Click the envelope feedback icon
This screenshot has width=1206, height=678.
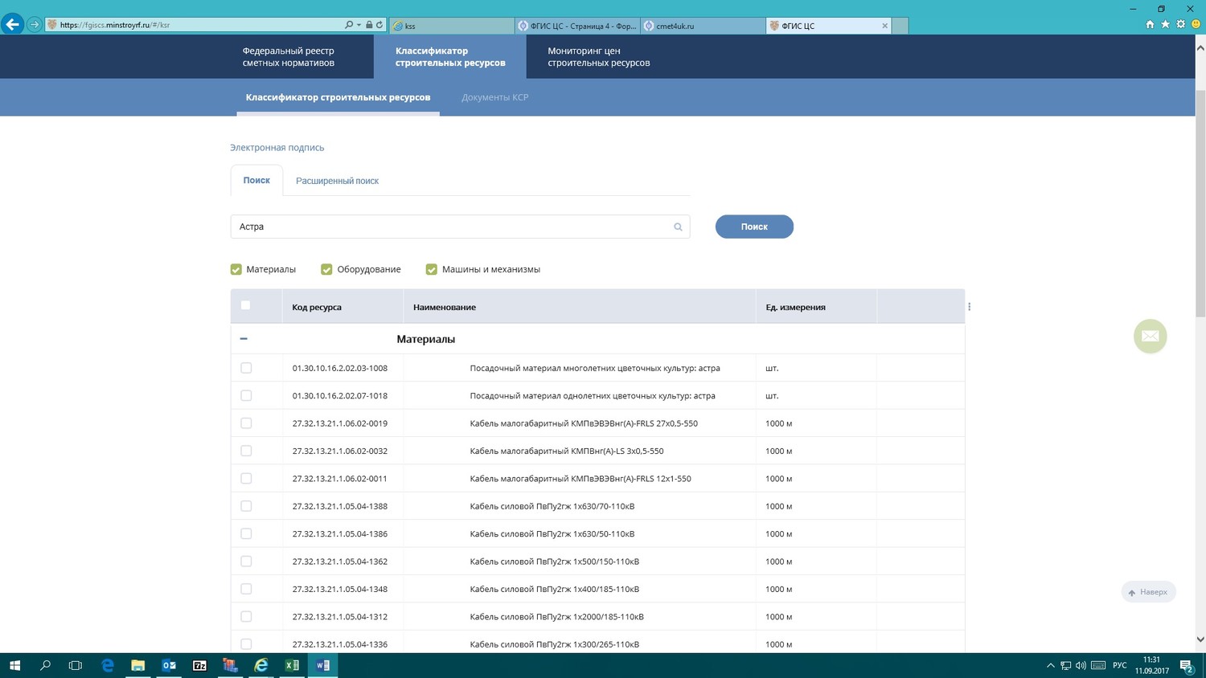click(x=1150, y=336)
